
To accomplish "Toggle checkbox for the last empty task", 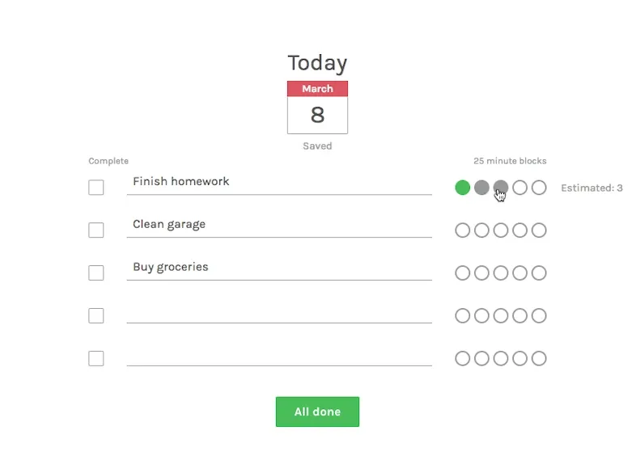I will (96, 358).
